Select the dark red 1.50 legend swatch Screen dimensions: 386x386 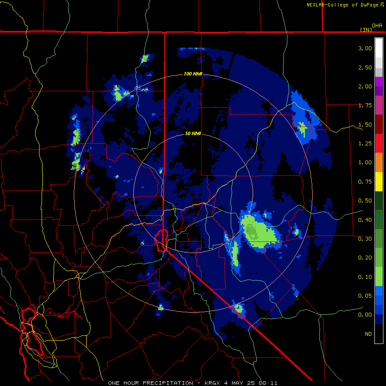point(379,124)
